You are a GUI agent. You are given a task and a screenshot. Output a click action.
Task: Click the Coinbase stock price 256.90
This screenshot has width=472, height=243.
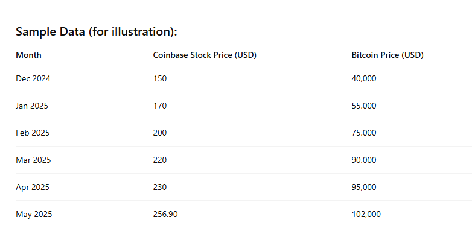165,214
